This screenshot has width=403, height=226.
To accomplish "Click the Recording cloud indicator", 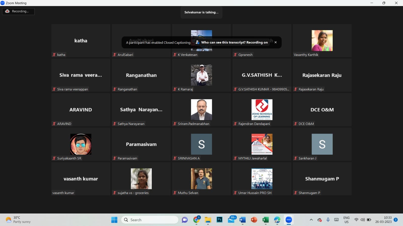I will tap(18, 11).
